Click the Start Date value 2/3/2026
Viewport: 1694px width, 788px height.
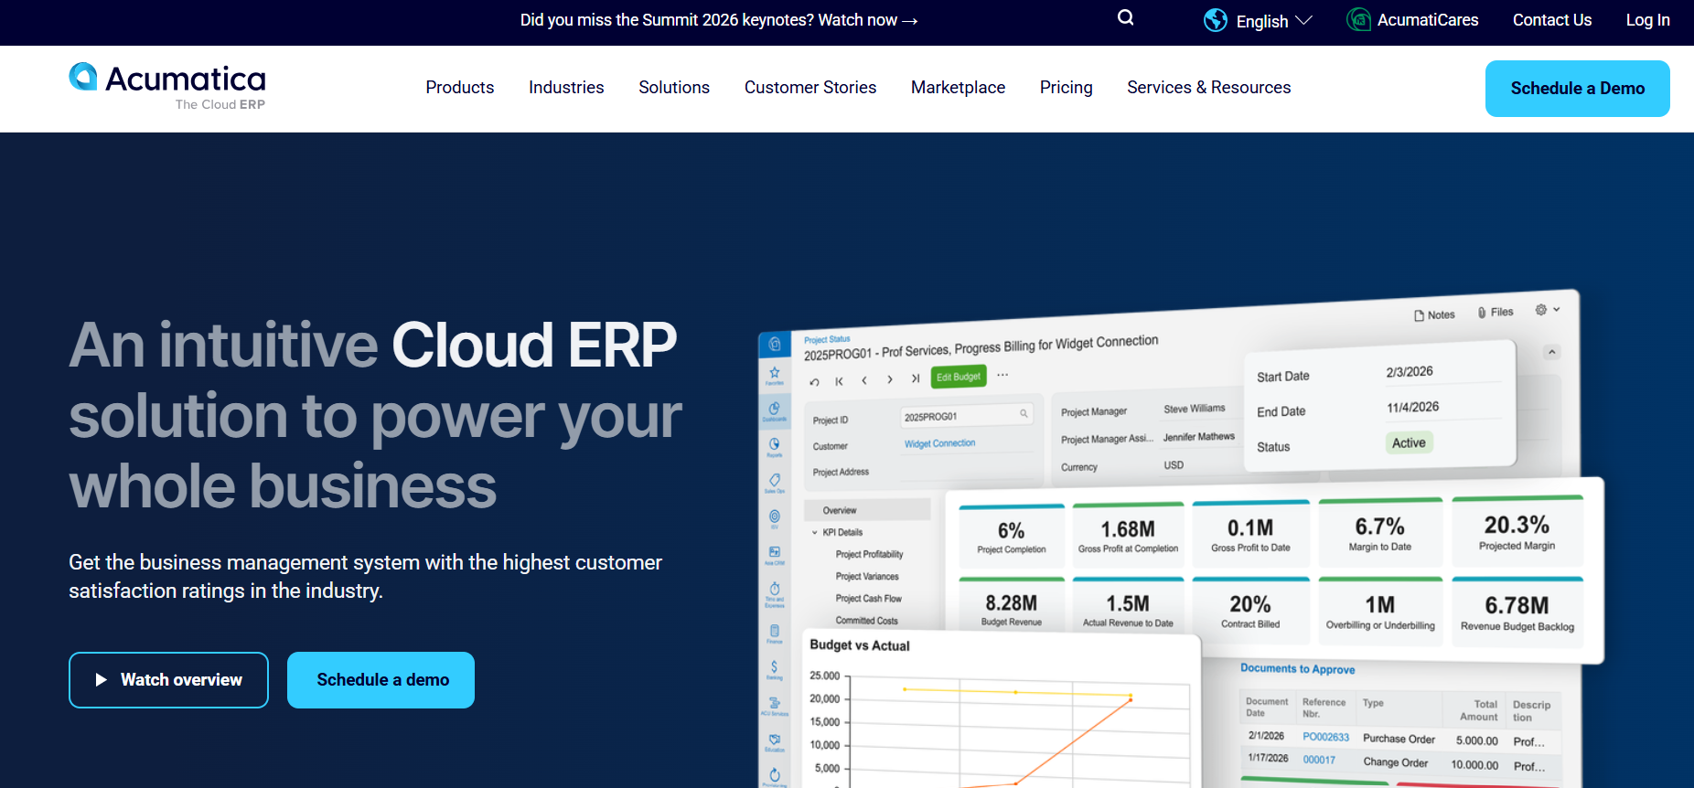pyautogui.click(x=1410, y=372)
